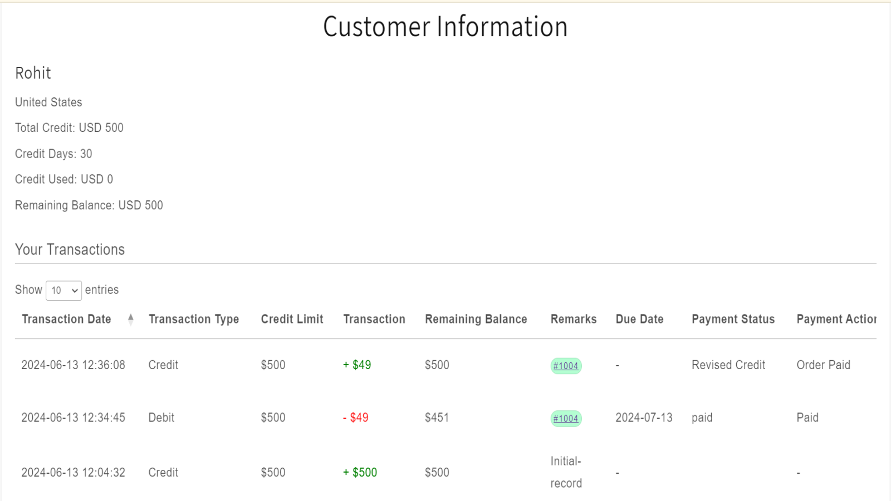Click the sort arrow on Transaction Date
Viewport: 891px width, 501px height.
[130, 319]
